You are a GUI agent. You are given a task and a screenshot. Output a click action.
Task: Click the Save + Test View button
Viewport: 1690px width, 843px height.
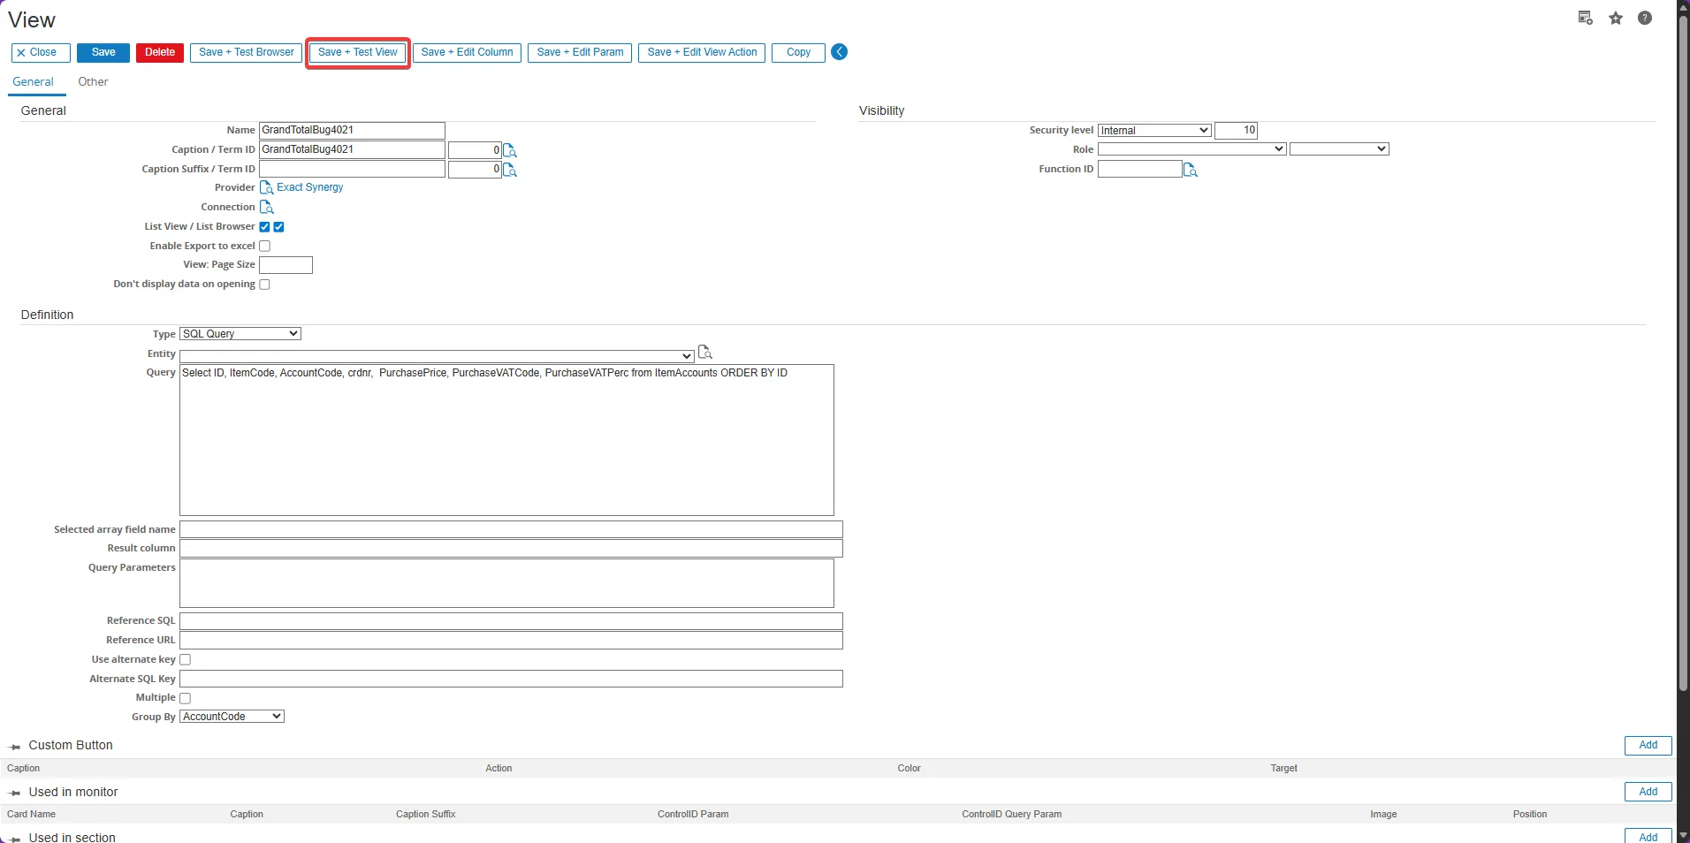pos(357,53)
